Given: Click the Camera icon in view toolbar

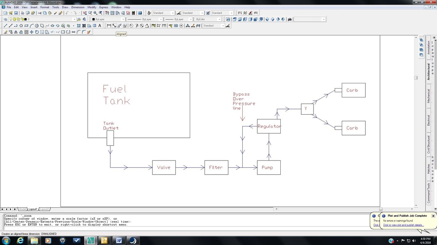Looking at the screenshot, I should [x=290, y=19].
